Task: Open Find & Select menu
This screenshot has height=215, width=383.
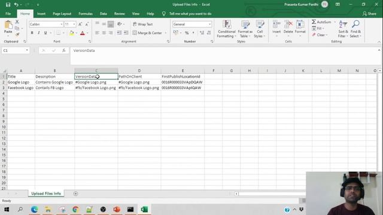Action: [x=355, y=29]
